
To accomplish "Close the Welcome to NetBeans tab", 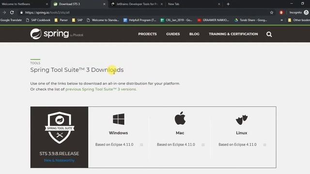I will (x=47, y=4).
